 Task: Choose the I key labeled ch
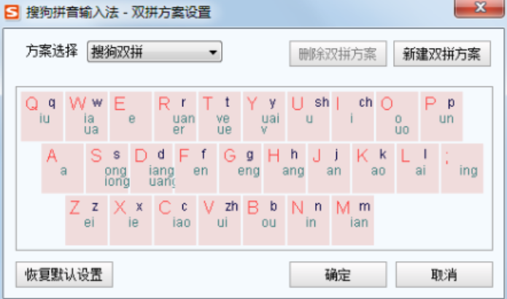[x=353, y=116]
